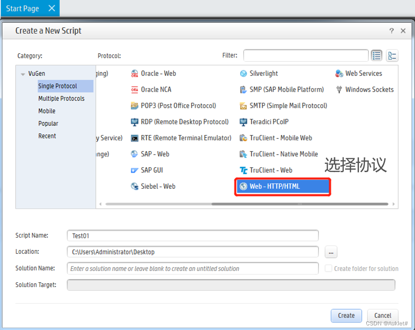Viewport: 415px width, 330px height.
Task: Click the Teradici PCoIP protocol icon
Action: point(243,122)
